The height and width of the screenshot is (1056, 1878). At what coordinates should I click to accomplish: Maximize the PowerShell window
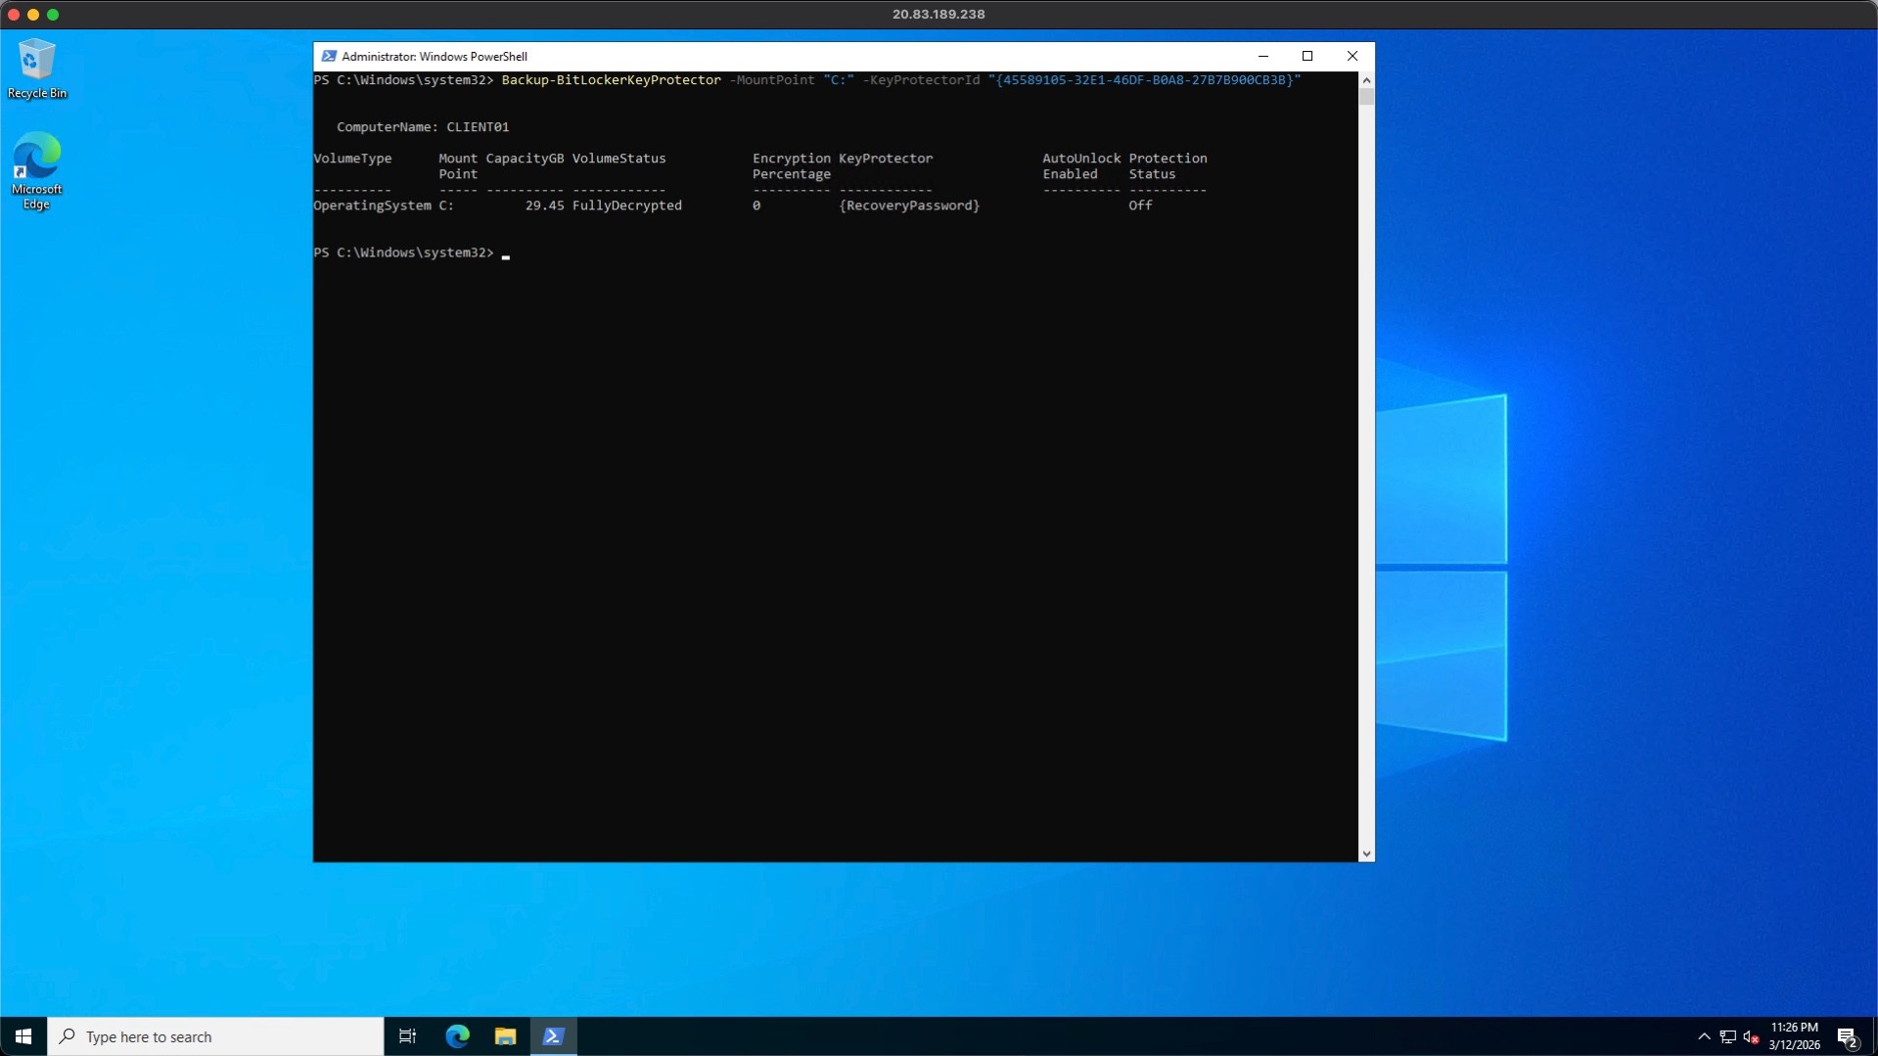tap(1307, 56)
